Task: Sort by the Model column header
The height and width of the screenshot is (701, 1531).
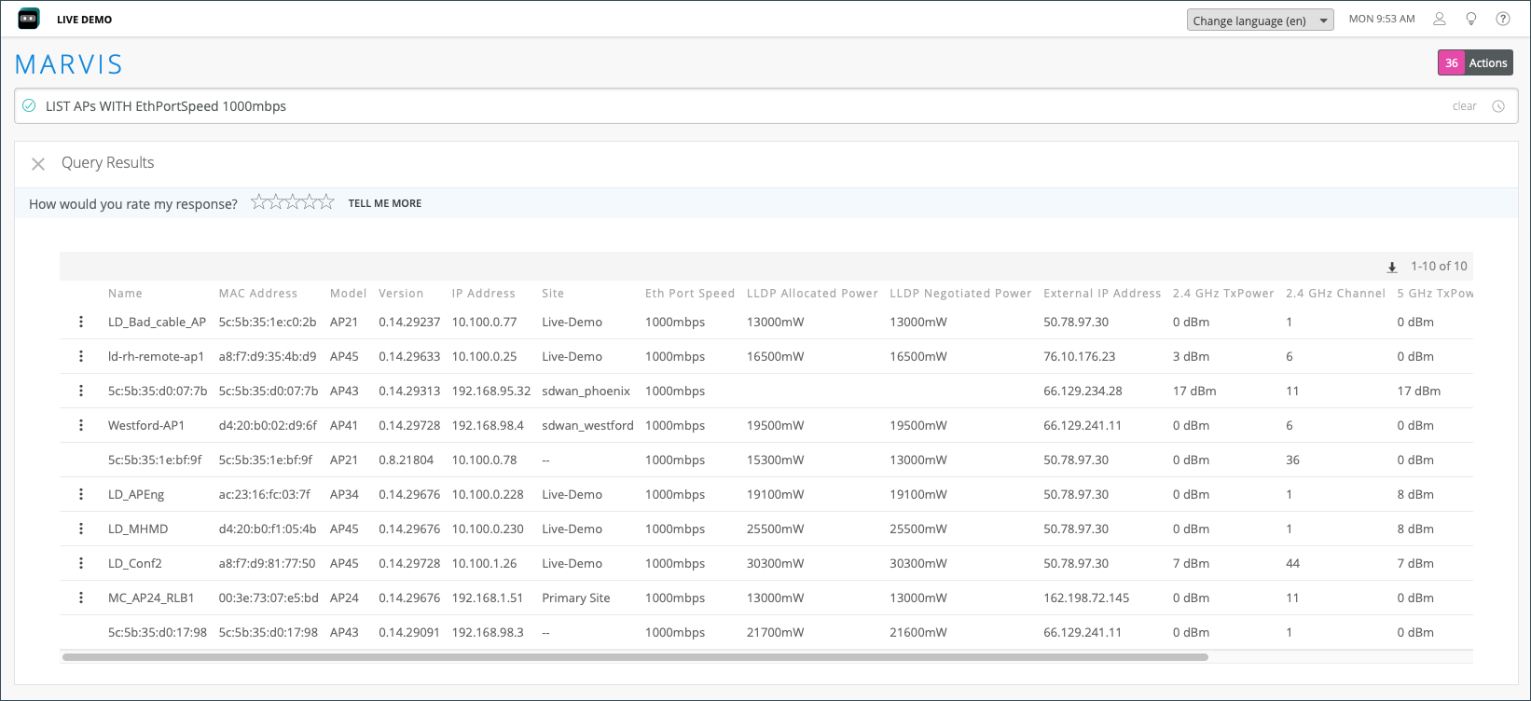Action: coord(348,293)
